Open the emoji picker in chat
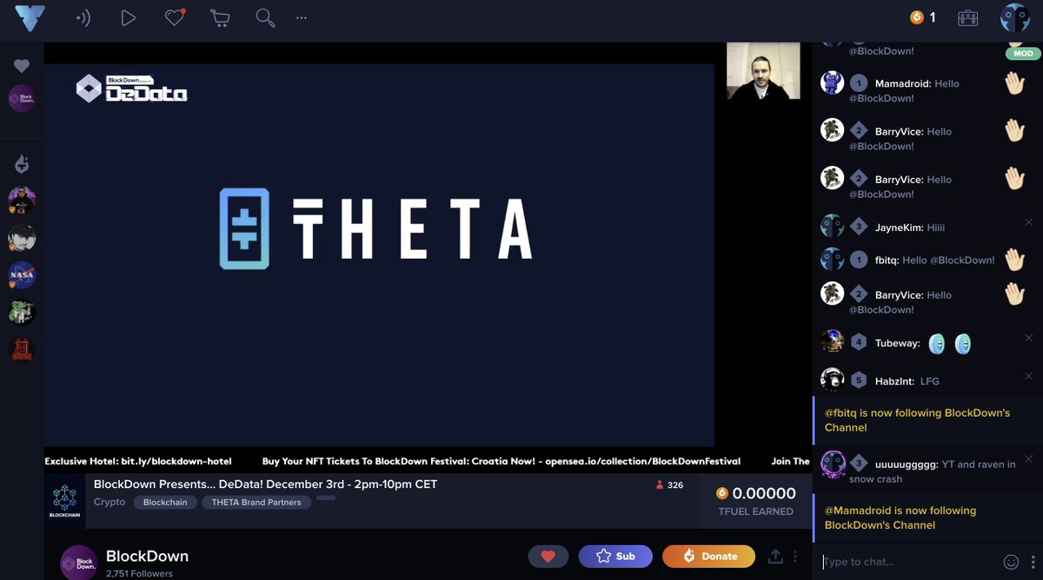This screenshot has height=580, width=1043. [x=1011, y=562]
